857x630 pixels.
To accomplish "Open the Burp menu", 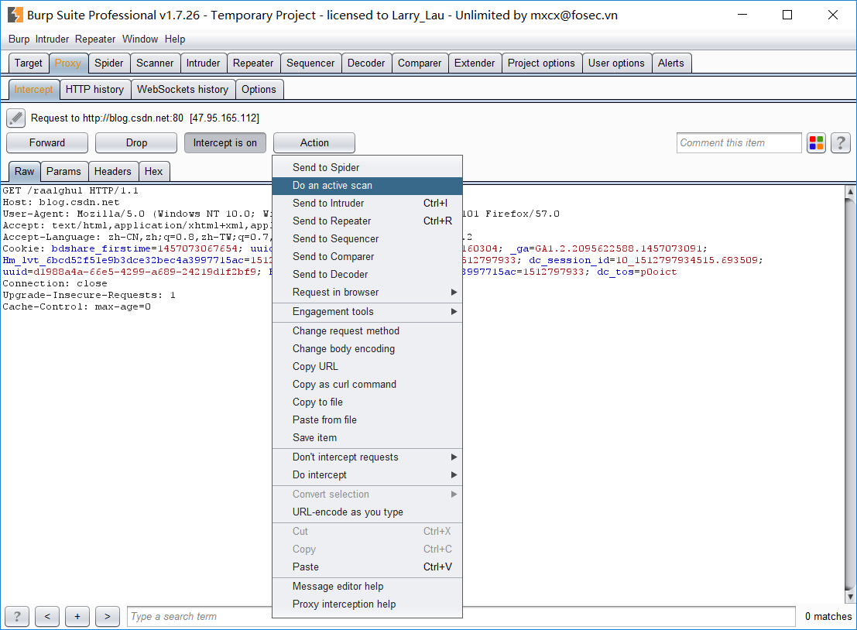I will [19, 39].
